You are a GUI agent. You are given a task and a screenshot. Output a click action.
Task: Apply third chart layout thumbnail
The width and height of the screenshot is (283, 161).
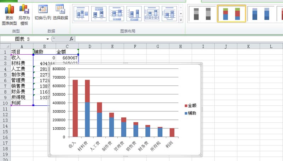pyautogui.click(x=116, y=13)
